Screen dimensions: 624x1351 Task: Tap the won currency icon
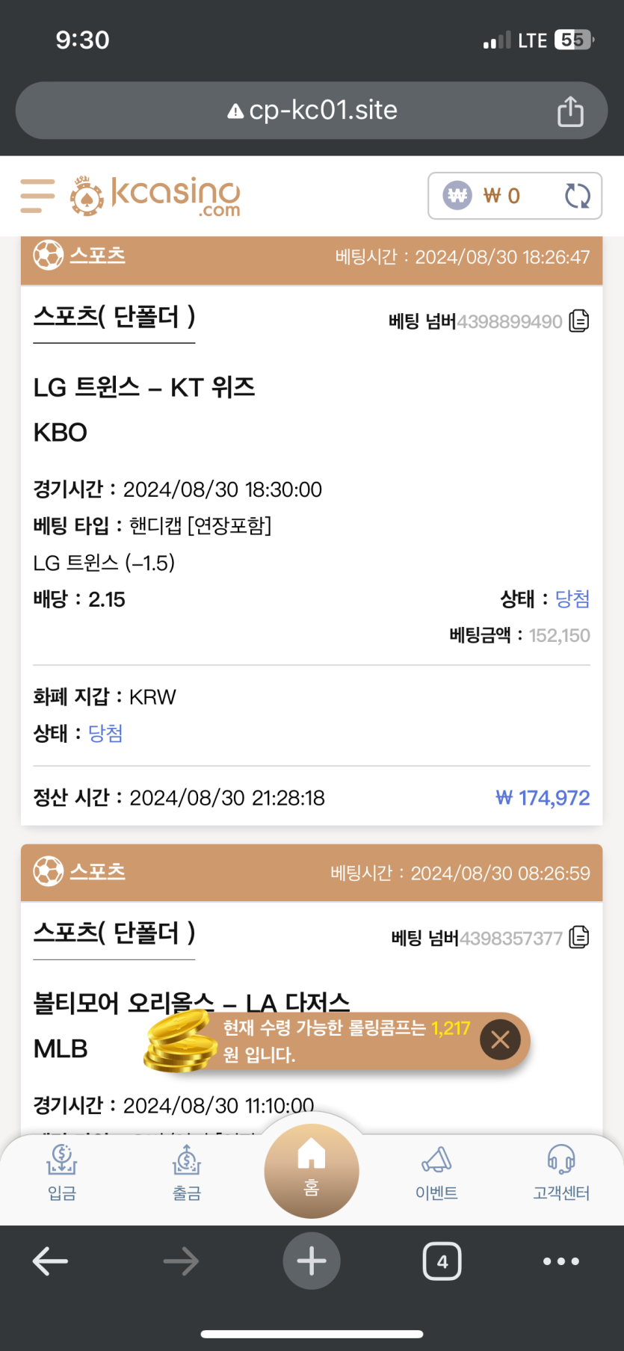(457, 196)
